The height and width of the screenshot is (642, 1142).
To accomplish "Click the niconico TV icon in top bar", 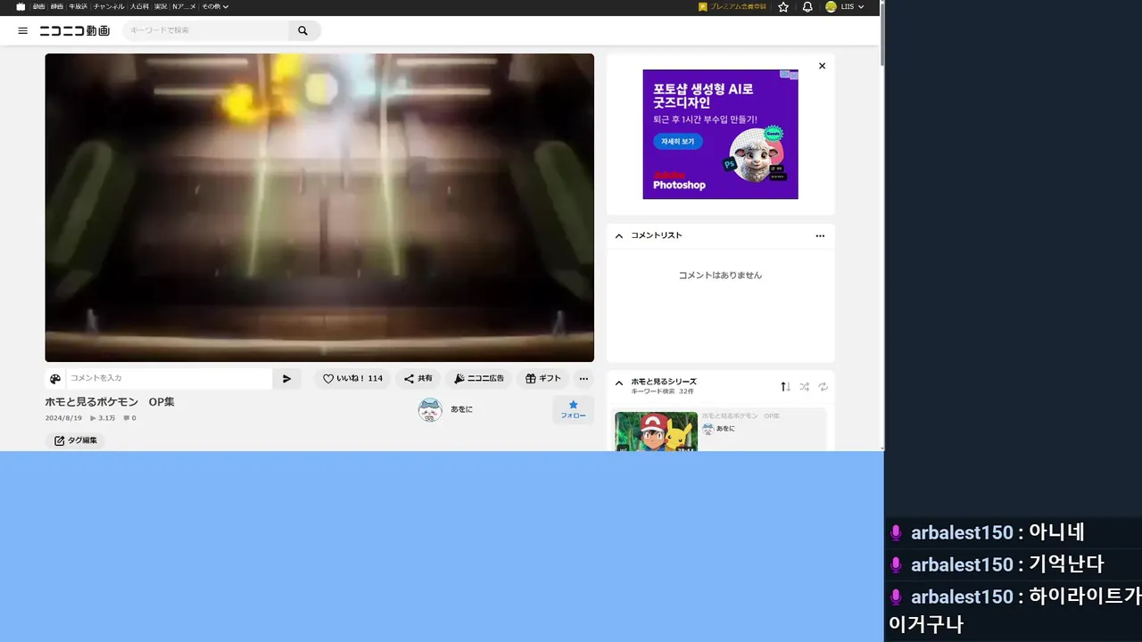I will coord(21,6).
